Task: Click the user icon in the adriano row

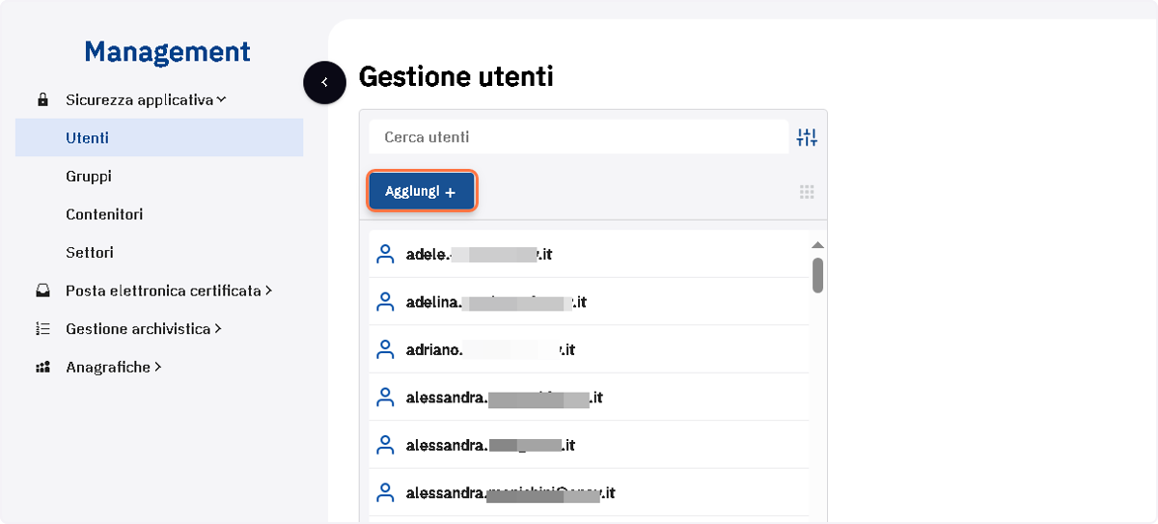Action: point(385,349)
